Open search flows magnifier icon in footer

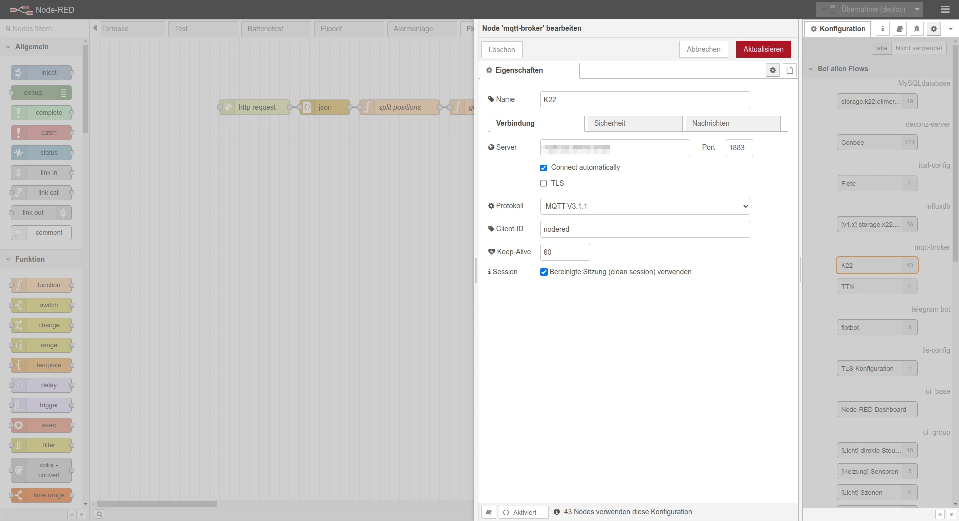99,514
